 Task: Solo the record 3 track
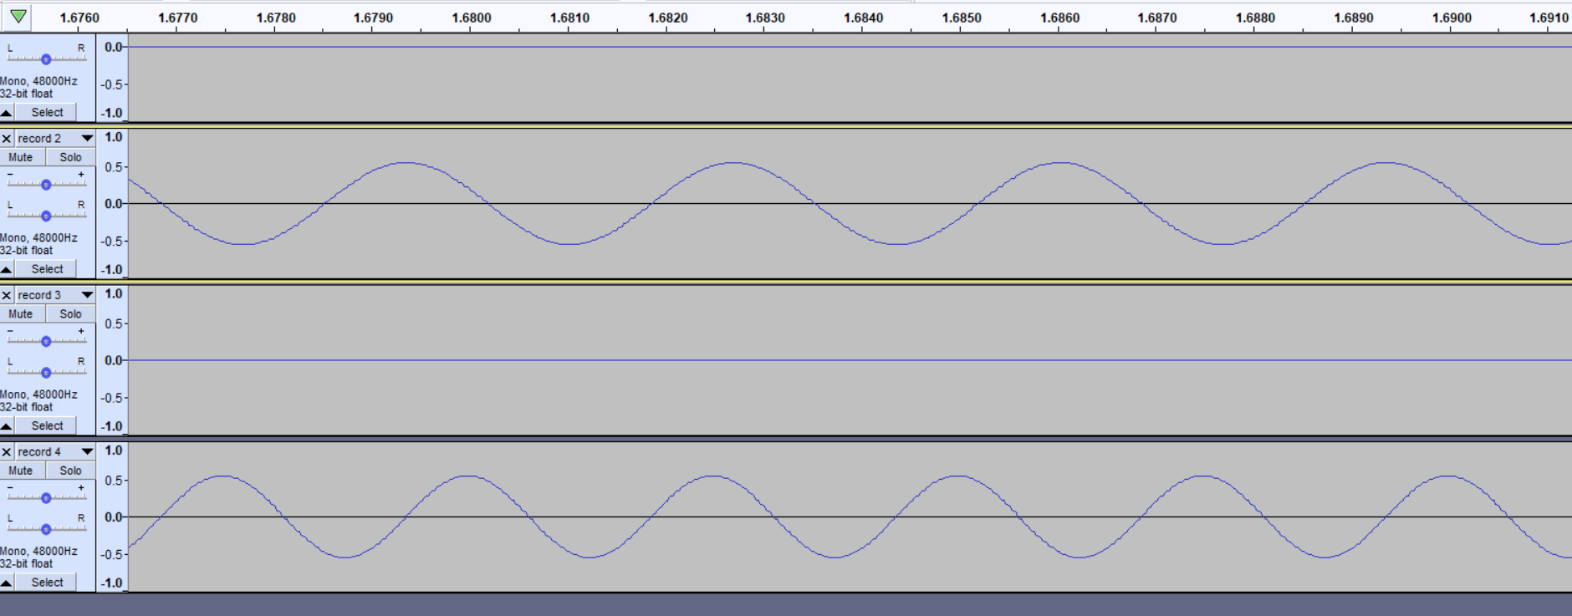coord(70,314)
